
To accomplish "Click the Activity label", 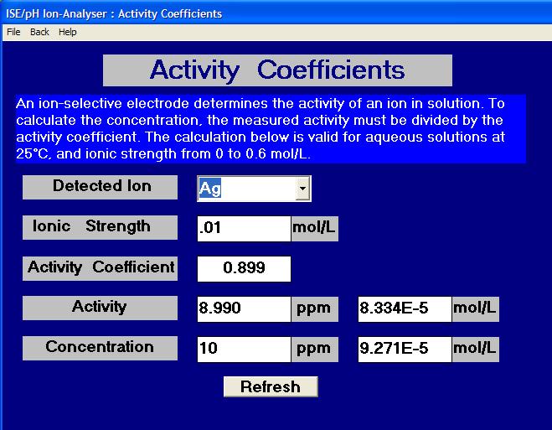I will point(100,308).
